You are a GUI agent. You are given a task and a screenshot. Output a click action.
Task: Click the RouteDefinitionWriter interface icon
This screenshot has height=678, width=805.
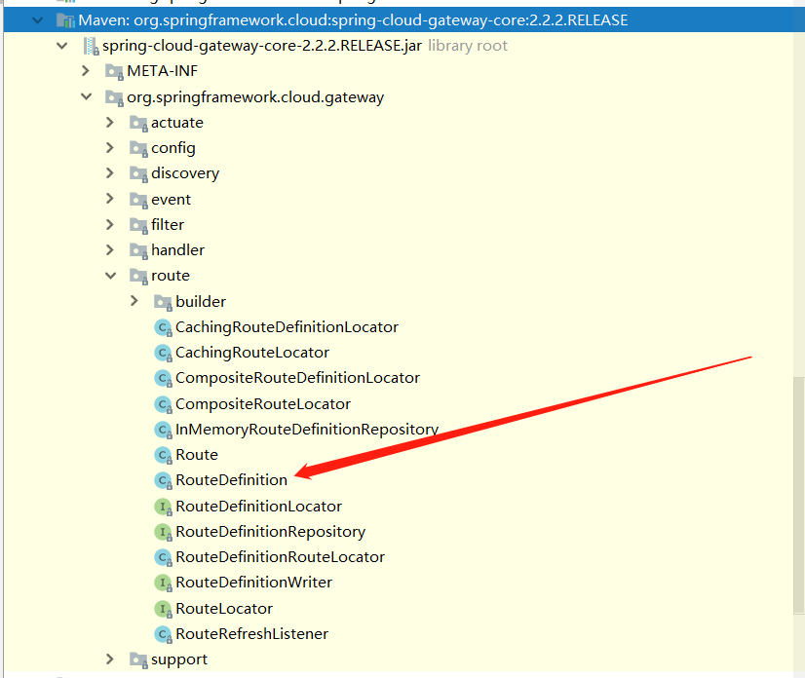pos(164,583)
